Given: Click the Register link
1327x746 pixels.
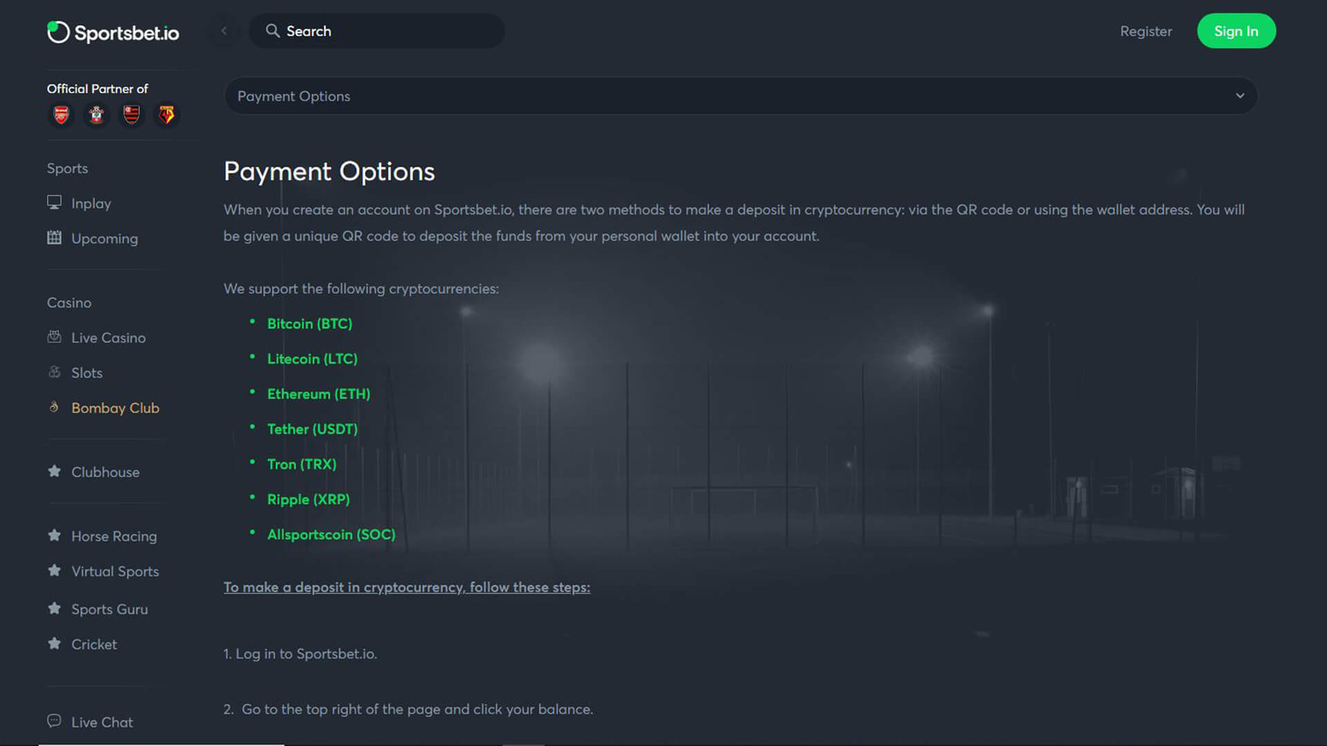Looking at the screenshot, I should point(1146,31).
